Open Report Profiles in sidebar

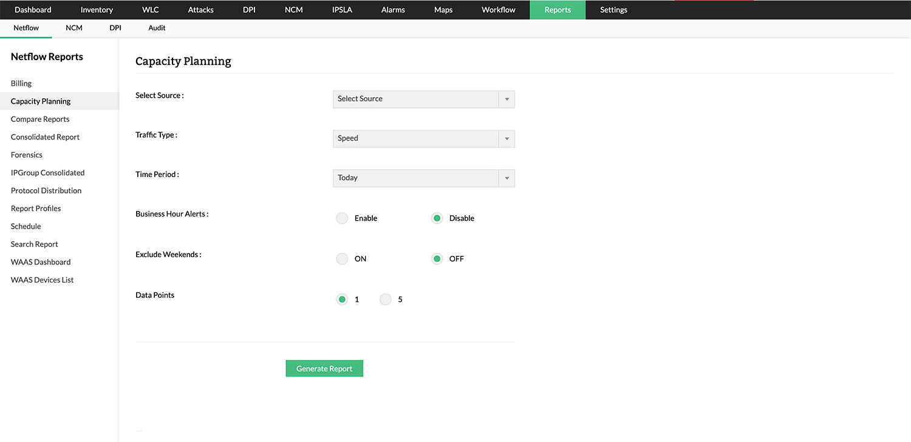click(x=36, y=209)
